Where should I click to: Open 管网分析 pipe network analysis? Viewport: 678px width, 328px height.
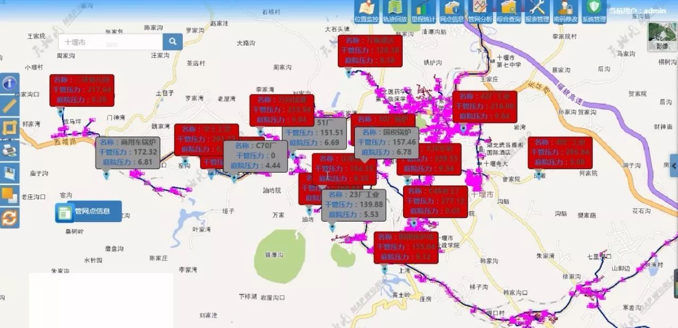point(480,12)
